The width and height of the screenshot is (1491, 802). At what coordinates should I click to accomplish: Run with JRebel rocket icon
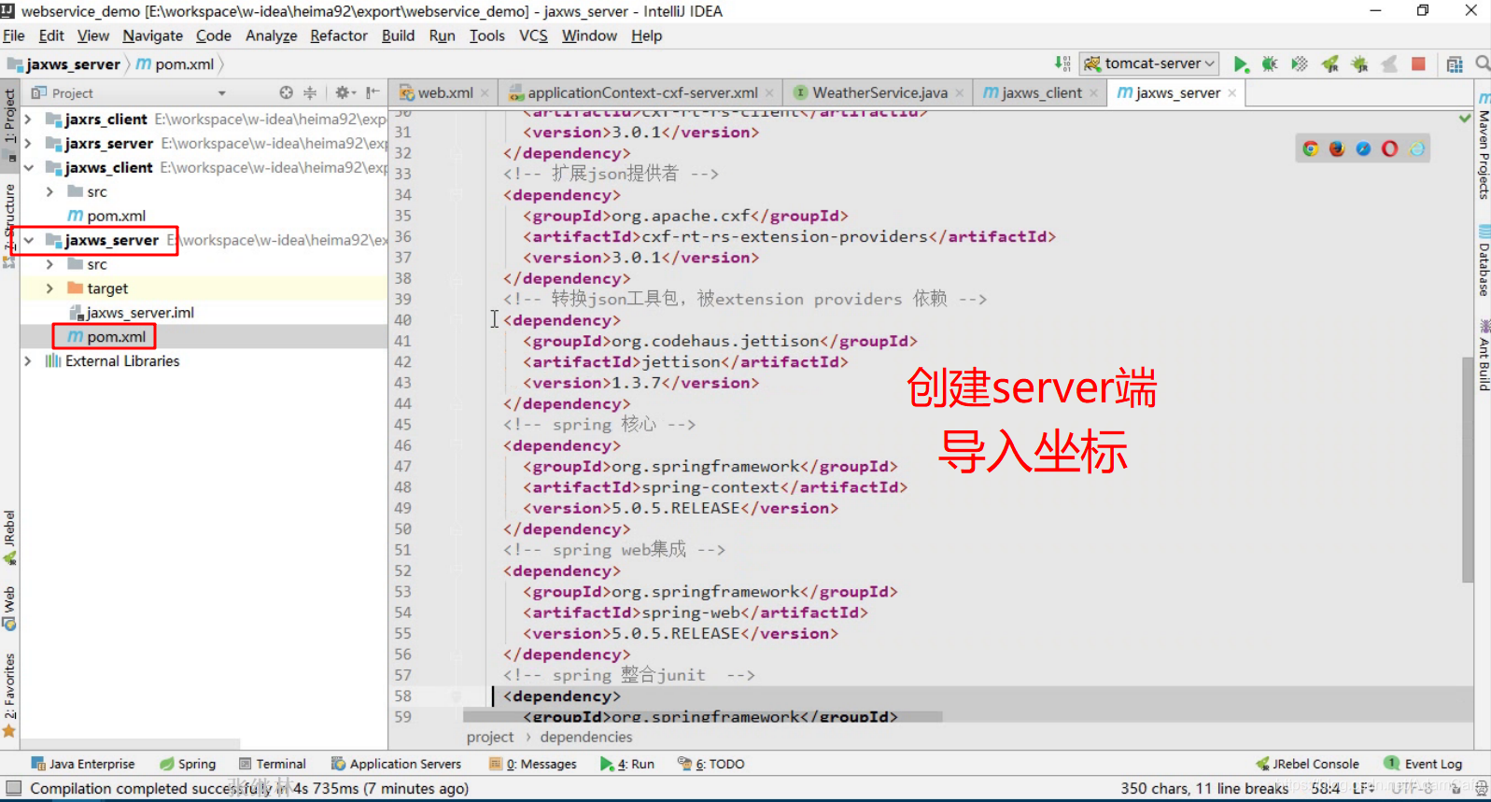coord(1329,63)
